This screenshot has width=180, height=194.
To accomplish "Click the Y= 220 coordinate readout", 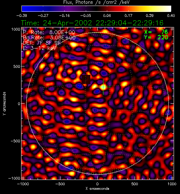I will click(156, 37).
